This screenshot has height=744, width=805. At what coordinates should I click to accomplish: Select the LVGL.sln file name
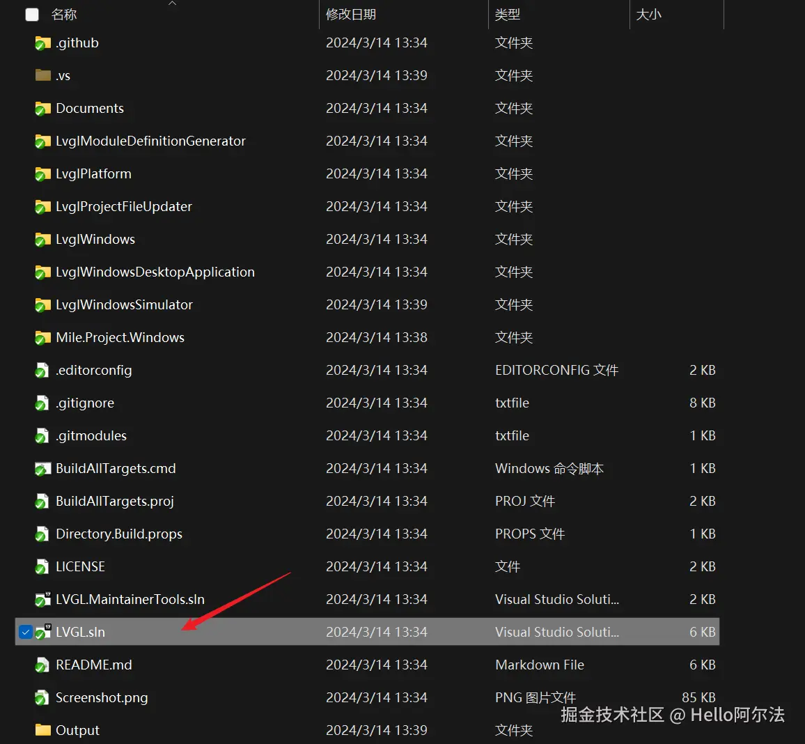coord(80,632)
